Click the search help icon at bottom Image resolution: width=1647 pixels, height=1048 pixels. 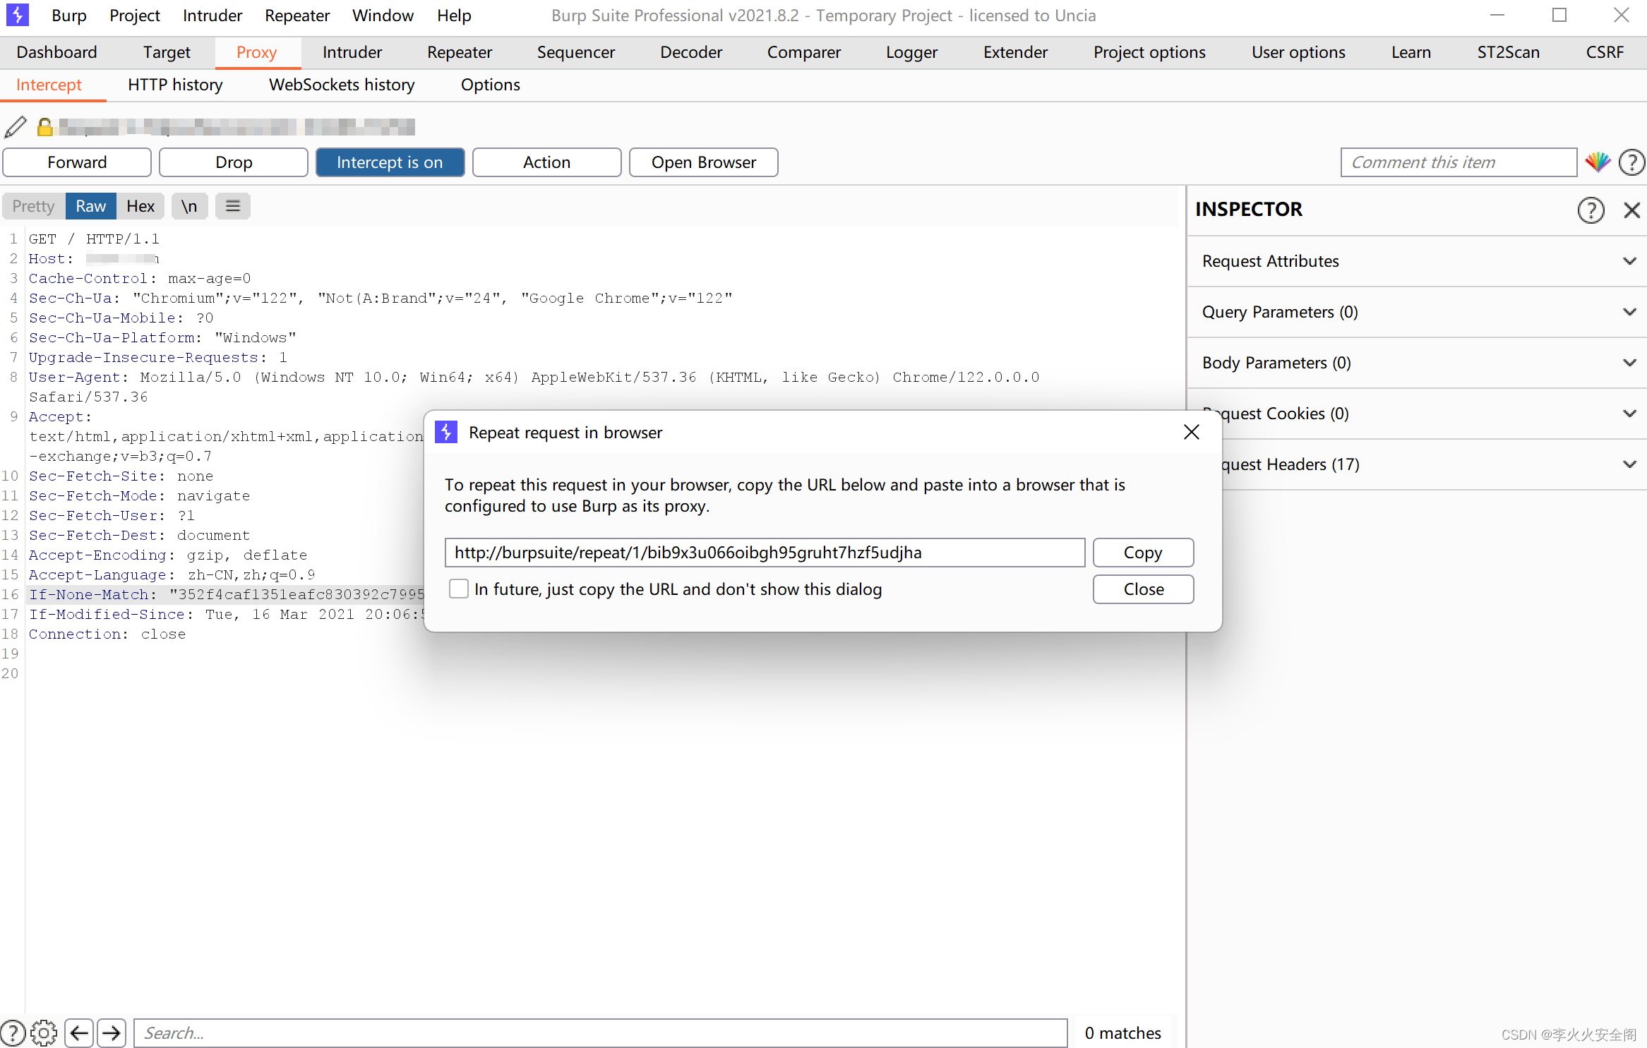pos(13,1033)
